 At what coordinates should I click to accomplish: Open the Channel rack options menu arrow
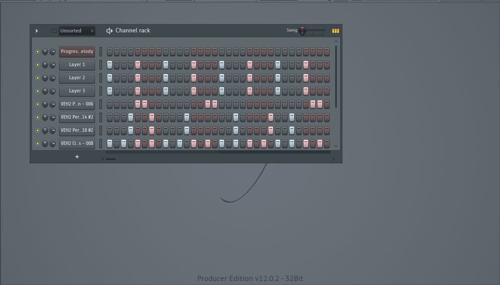point(37,31)
